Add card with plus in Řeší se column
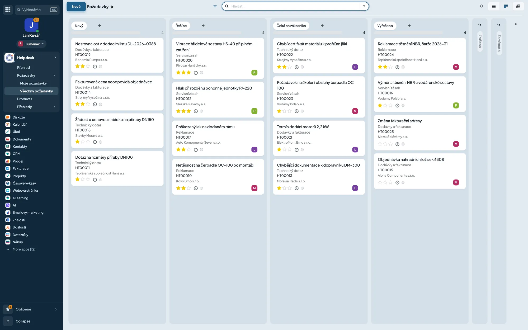This screenshot has width=528, height=330. click(x=203, y=26)
